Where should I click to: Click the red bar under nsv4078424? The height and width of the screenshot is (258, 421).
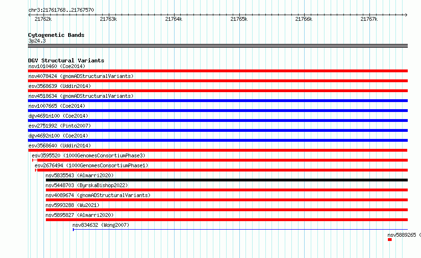pos(218,81)
